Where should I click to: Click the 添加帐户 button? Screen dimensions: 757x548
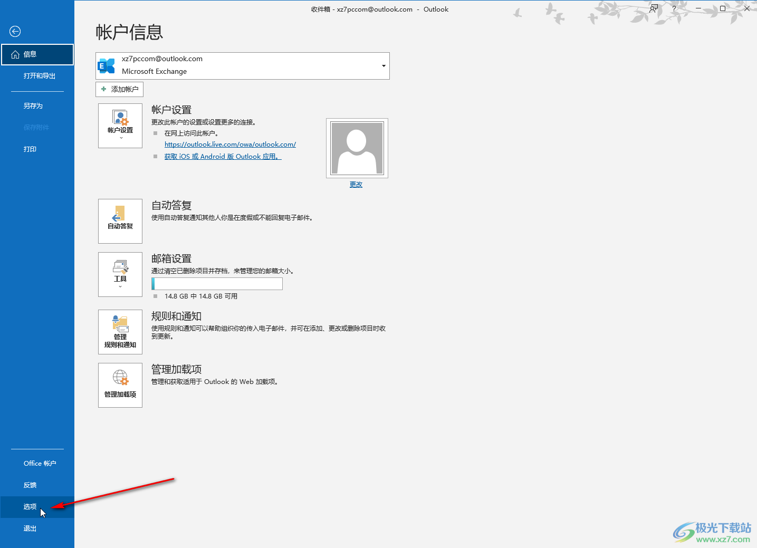click(120, 89)
